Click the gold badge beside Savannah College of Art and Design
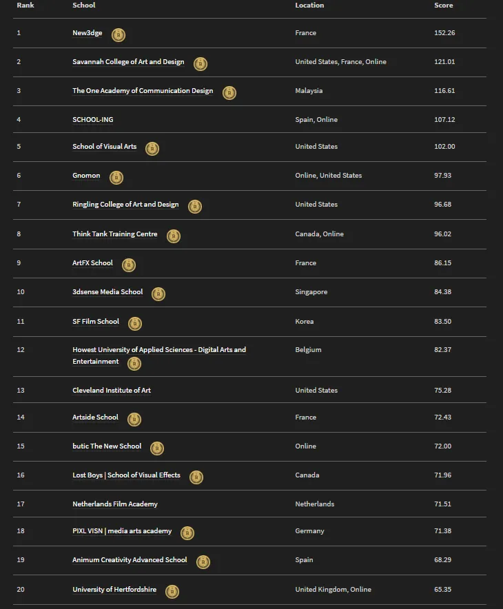 click(x=201, y=63)
